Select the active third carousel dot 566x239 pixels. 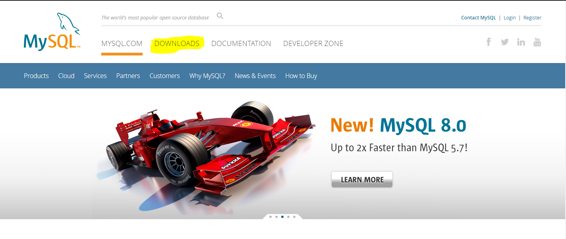coord(282,217)
